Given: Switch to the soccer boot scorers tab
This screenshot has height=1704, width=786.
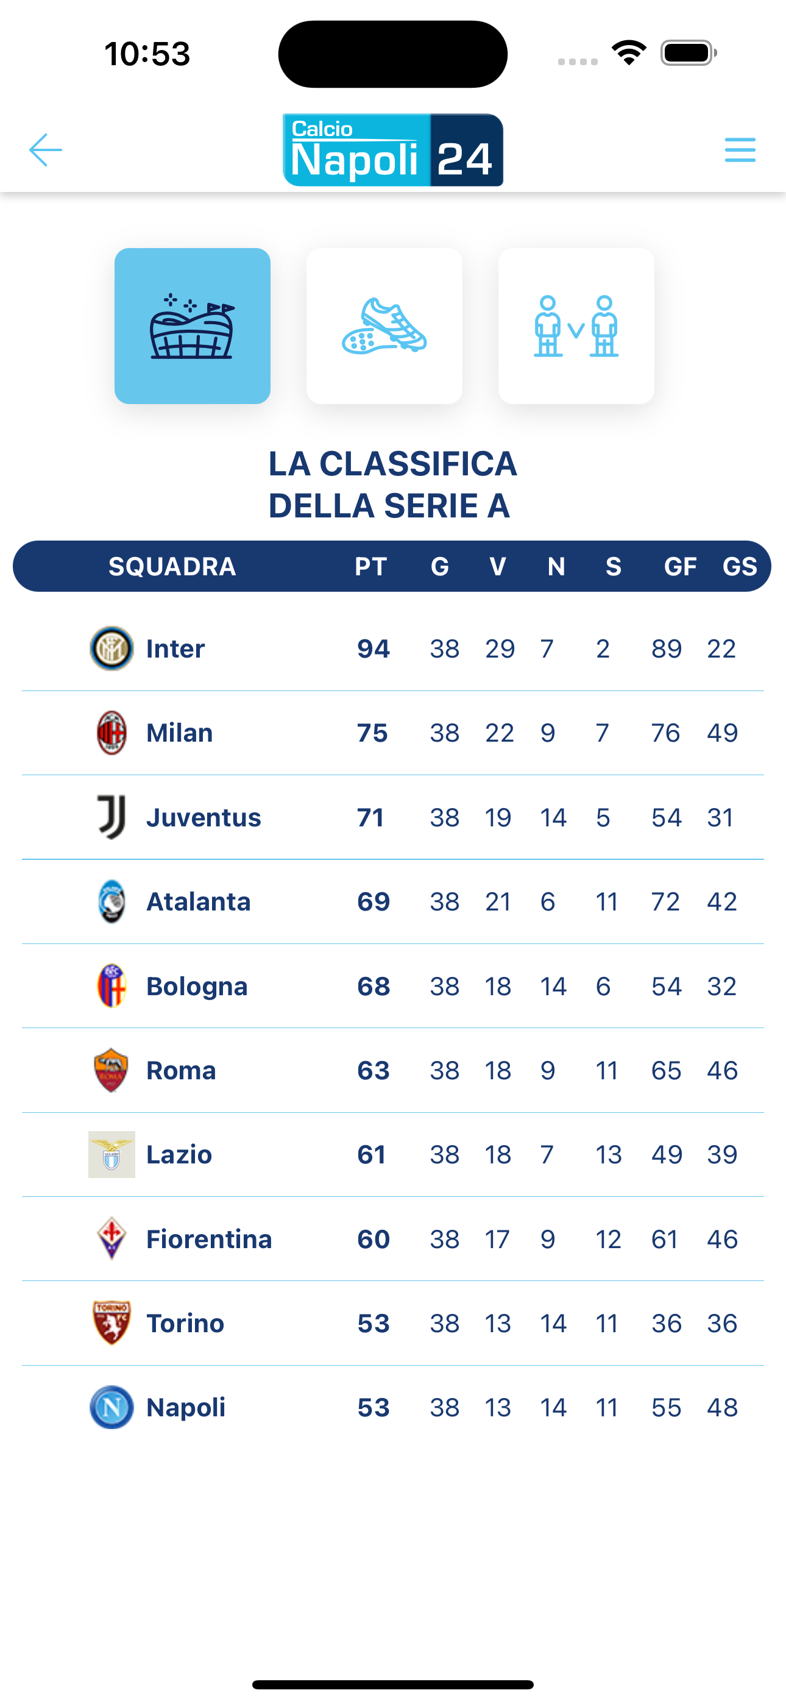Looking at the screenshot, I should pyautogui.click(x=384, y=326).
